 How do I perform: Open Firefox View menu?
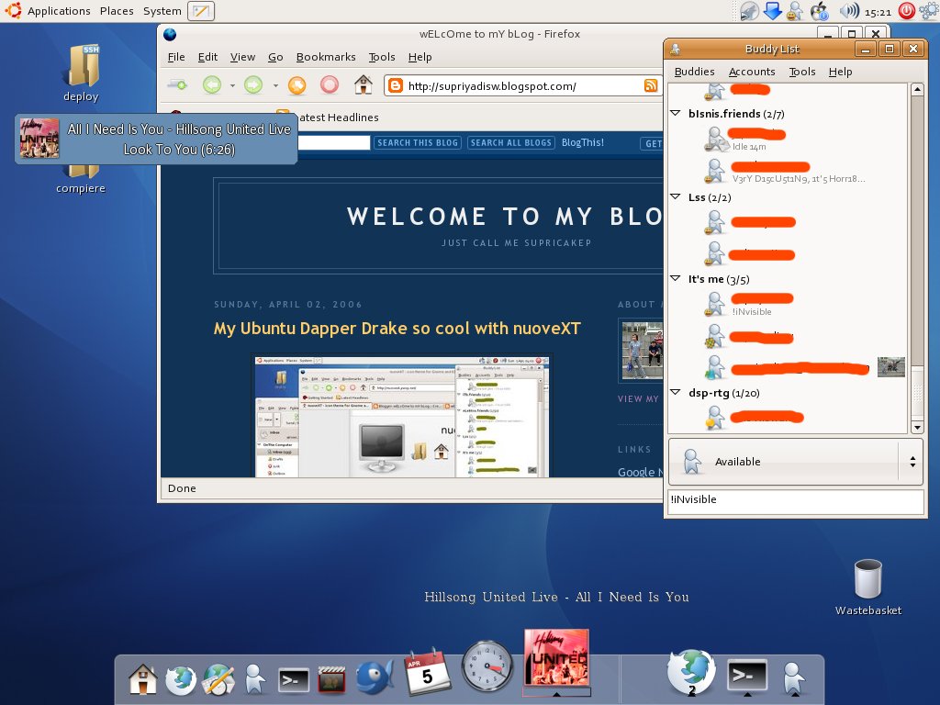click(242, 57)
